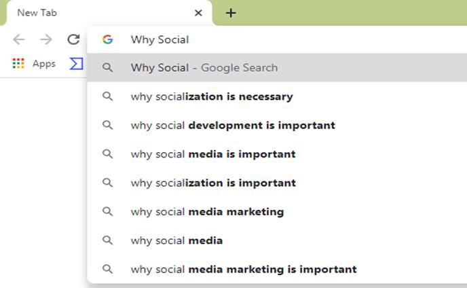Pick the "why social media" suggestion
Viewport: 467px width, 288px height.
[x=277, y=240]
